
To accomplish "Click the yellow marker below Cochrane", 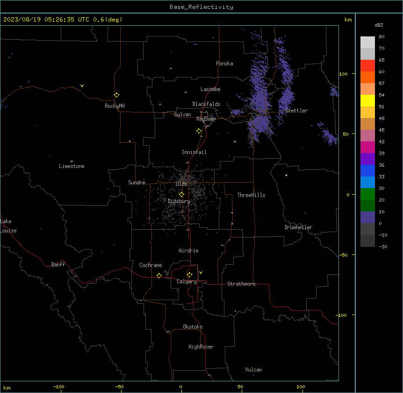I will point(159,275).
